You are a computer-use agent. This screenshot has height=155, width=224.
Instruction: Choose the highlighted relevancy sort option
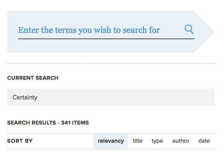[x=111, y=141]
